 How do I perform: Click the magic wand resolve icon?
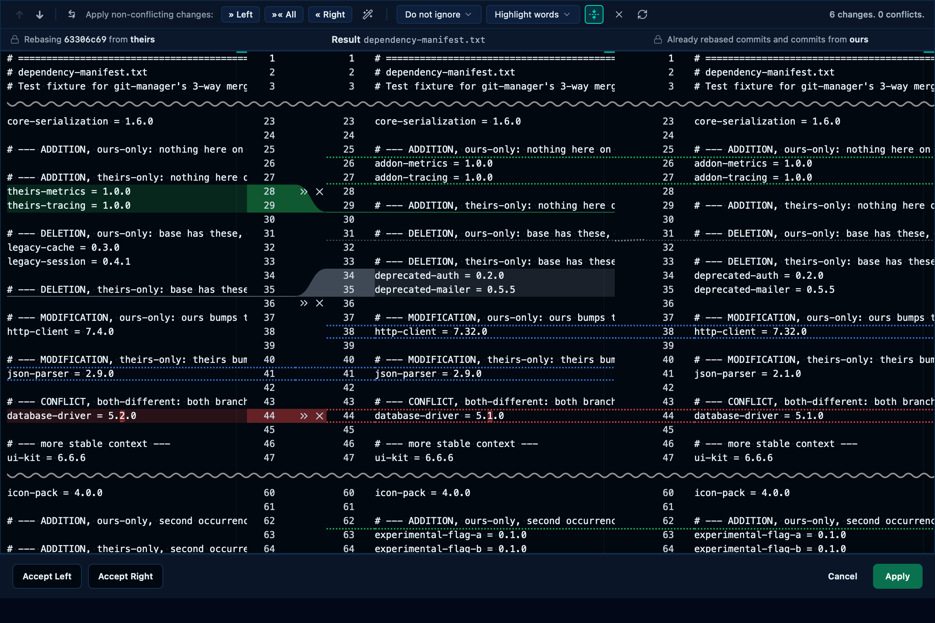click(368, 15)
